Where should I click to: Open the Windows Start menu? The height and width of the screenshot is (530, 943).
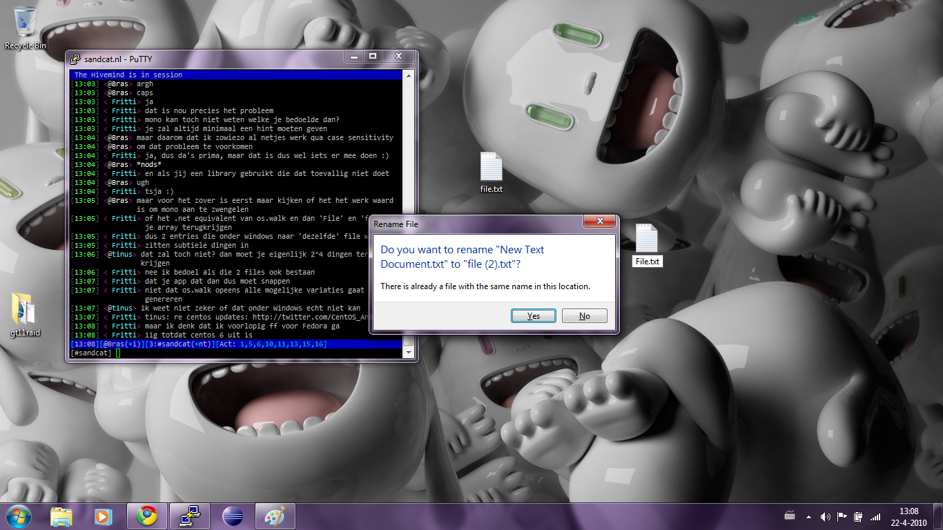click(x=19, y=516)
